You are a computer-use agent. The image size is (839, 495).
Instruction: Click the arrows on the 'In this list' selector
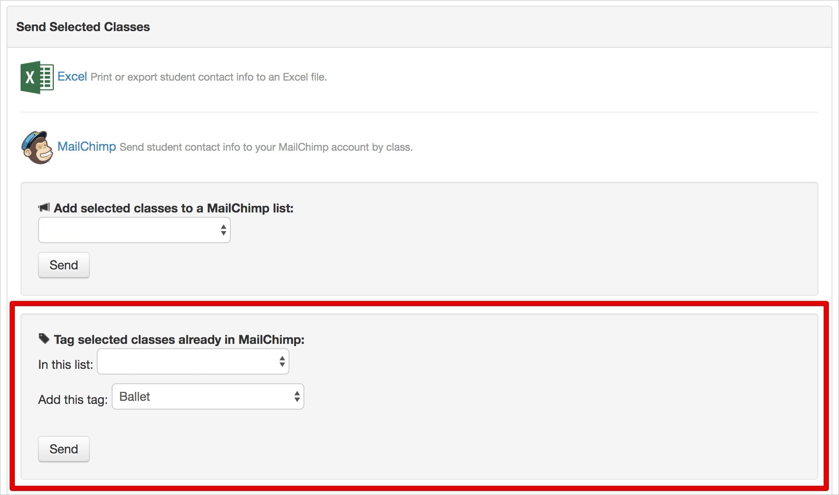[282, 362]
